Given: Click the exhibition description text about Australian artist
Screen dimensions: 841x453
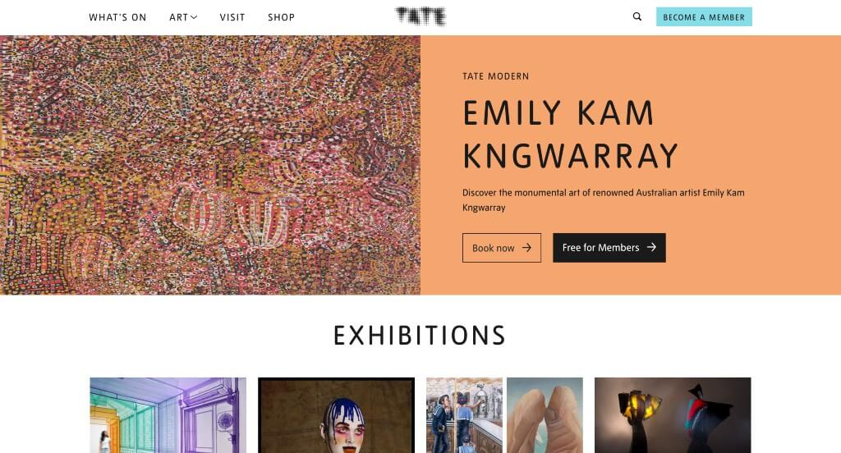Looking at the screenshot, I should click(x=604, y=200).
